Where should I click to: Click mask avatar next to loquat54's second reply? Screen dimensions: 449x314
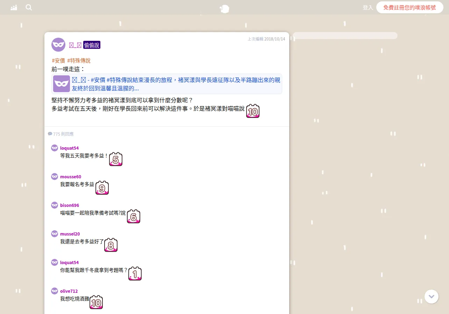click(x=55, y=262)
